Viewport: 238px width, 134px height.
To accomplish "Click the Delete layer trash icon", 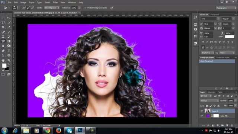I will pos(232,125).
